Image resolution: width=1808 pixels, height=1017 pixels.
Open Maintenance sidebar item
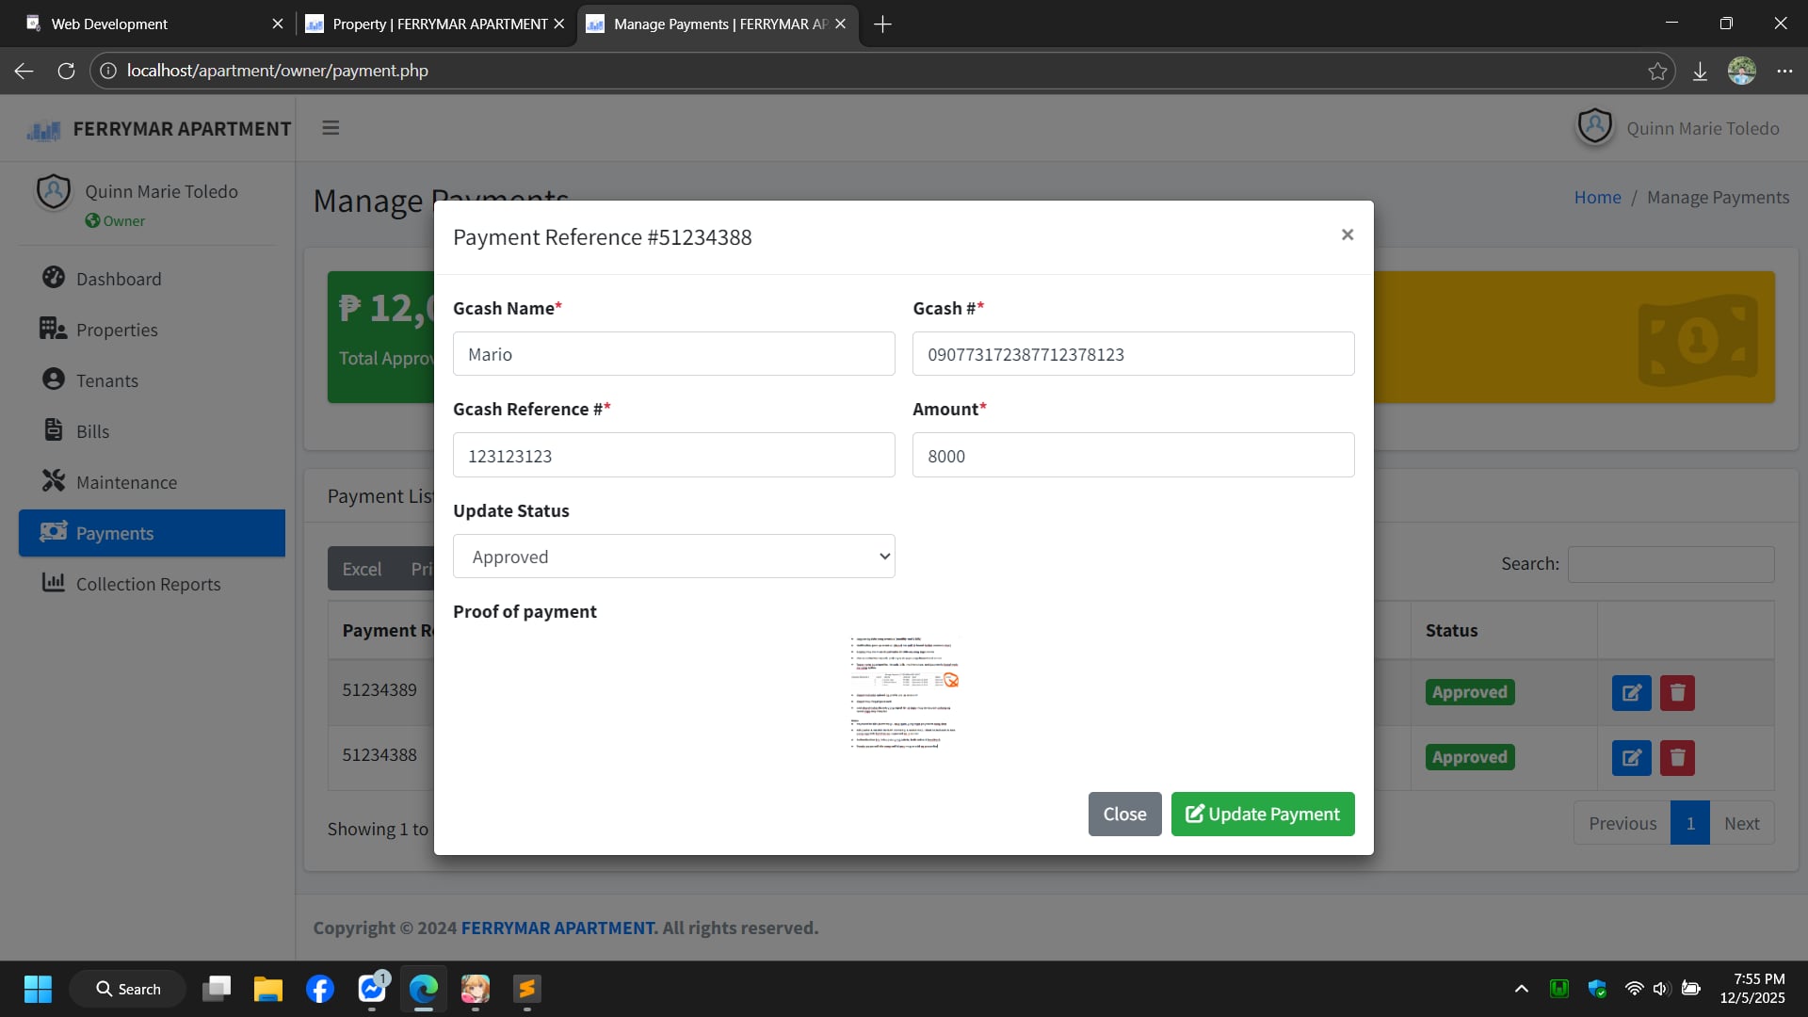tap(126, 482)
